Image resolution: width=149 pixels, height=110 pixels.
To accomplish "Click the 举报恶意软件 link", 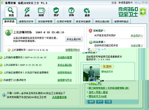I will point(125,3).
